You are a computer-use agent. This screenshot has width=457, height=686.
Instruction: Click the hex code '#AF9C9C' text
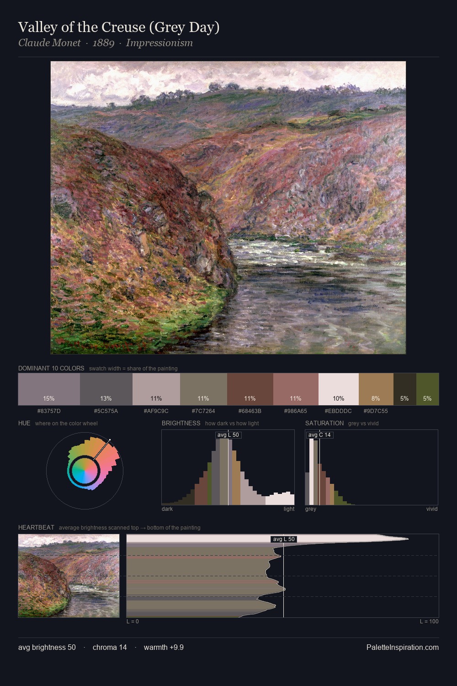tap(156, 411)
